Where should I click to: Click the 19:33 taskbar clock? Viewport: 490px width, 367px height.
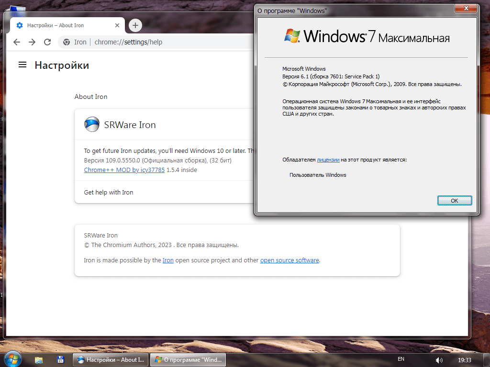point(464,360)
